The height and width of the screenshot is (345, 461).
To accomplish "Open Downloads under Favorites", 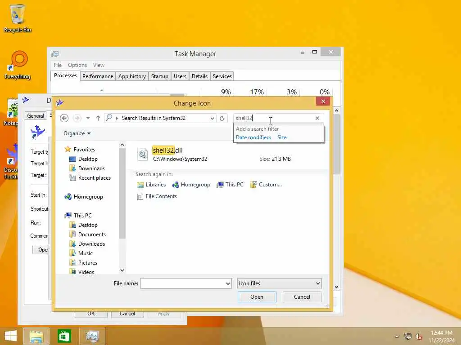I will (x=87, y=168).
